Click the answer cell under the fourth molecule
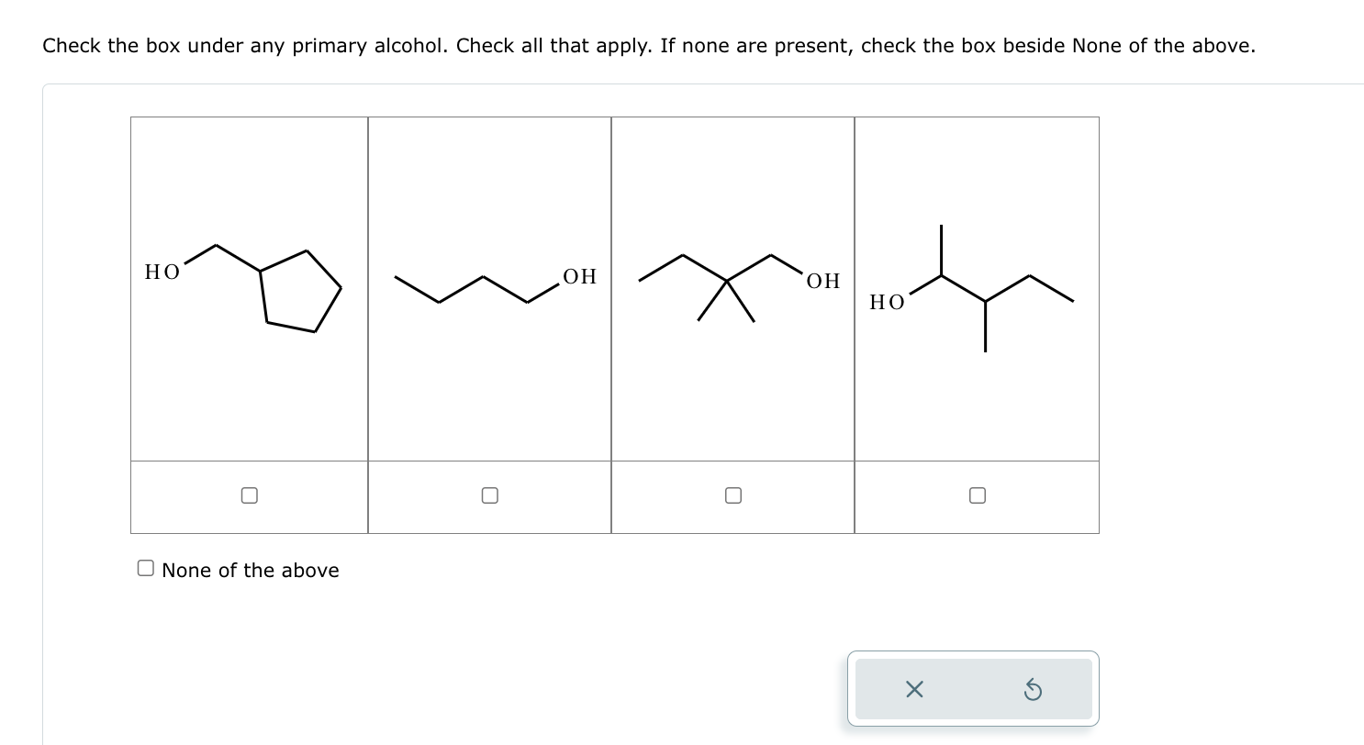Image resolution: width=1364 pixels, height=745 pixels. pos(977,496)
